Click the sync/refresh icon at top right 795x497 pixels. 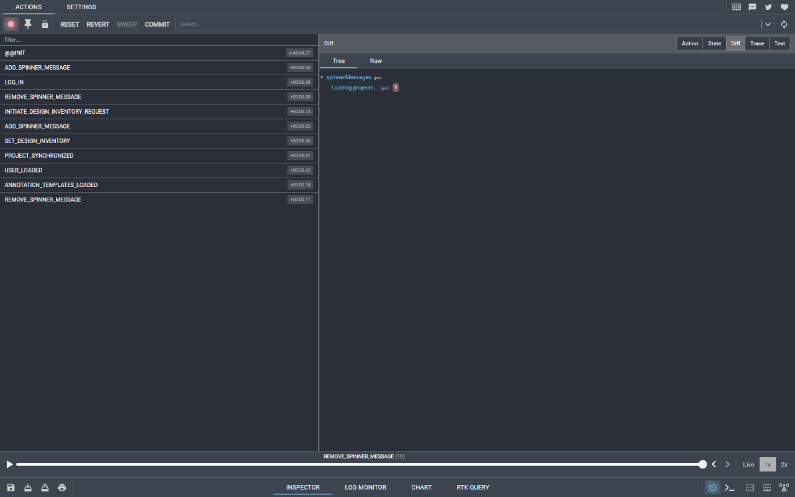coord(784,24)
